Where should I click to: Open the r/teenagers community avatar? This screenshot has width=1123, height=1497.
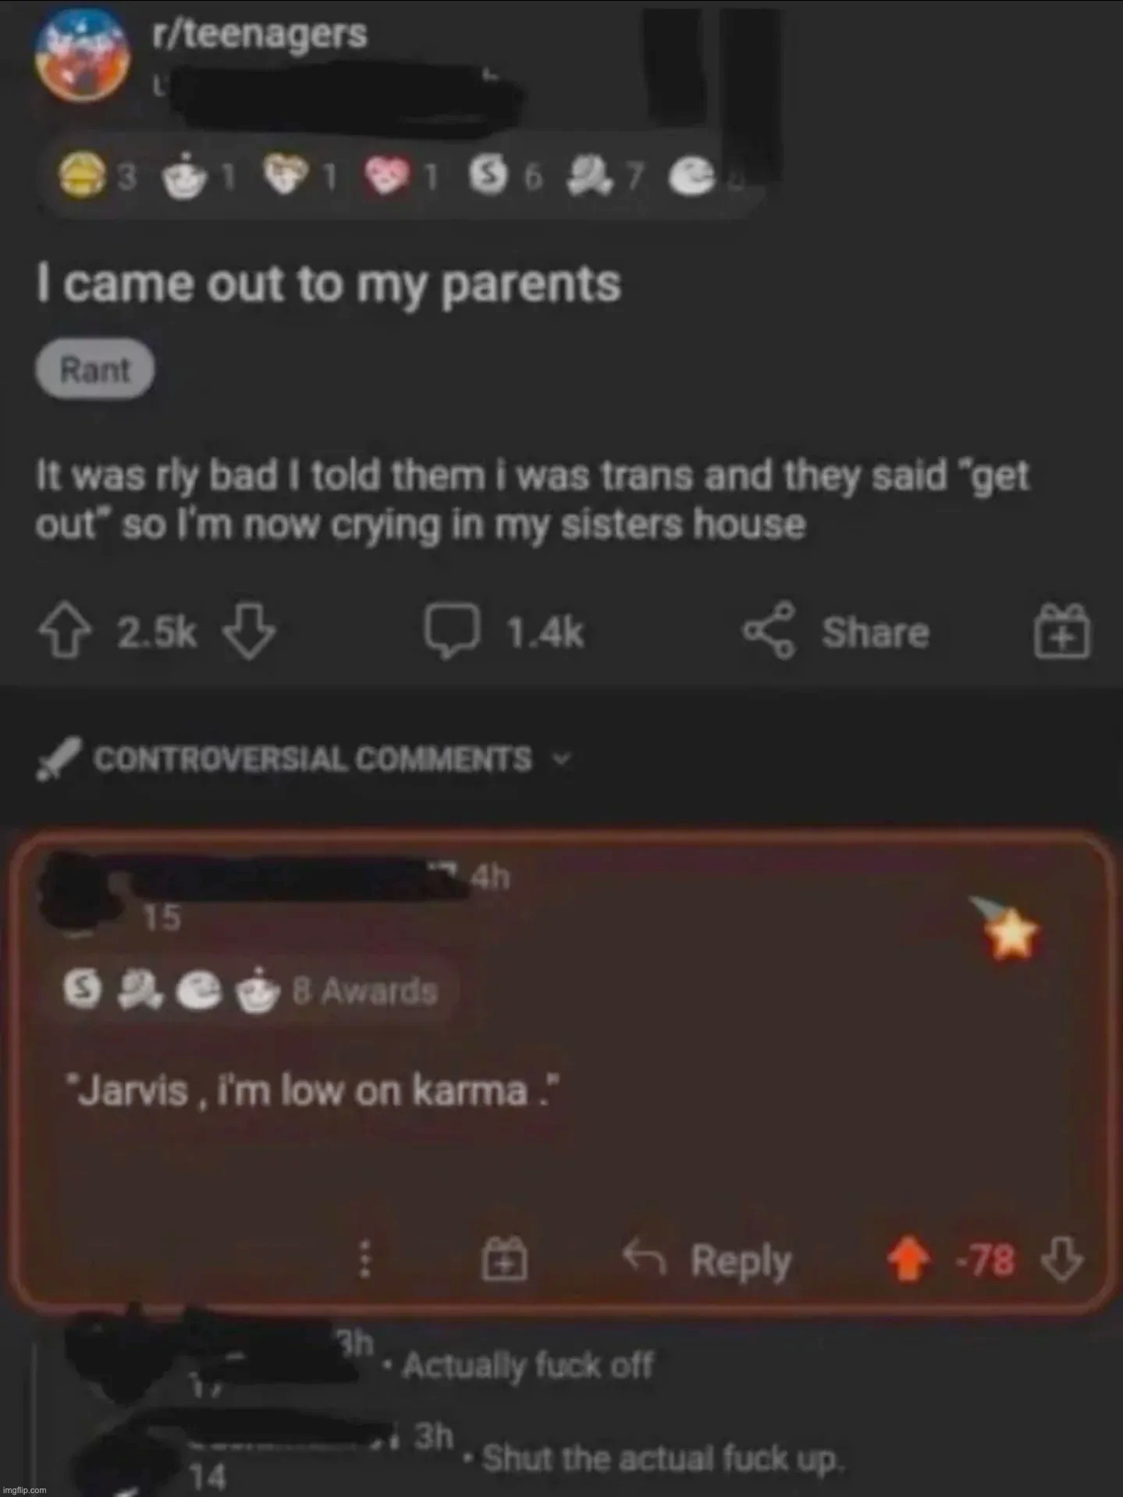[81, 55]
